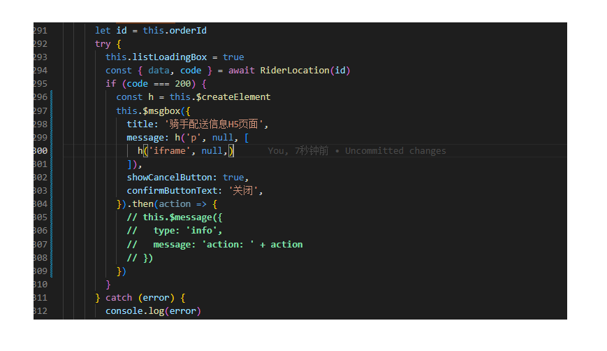This screenshot has width=607, height=351.
Task: Click the 'catch' keyword on line 311
Action: coord(119,298)
